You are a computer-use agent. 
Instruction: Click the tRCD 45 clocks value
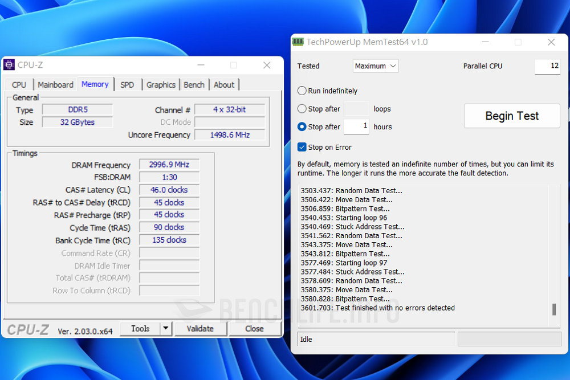pos(169,202)
